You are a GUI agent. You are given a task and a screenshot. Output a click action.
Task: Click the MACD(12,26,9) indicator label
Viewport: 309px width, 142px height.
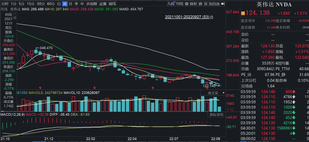pos(12,115)
